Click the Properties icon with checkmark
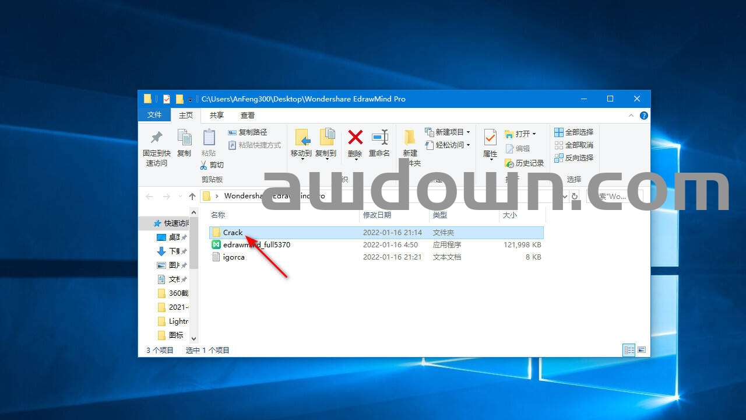Image resolution: width=746 pixels, height=420 pixels. tap(490, 138)
